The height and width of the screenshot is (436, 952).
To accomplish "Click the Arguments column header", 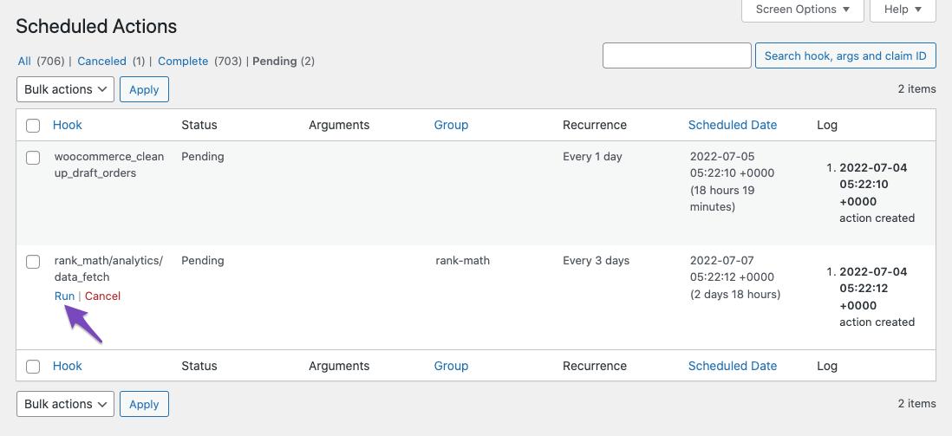I will tap(339, 125).
